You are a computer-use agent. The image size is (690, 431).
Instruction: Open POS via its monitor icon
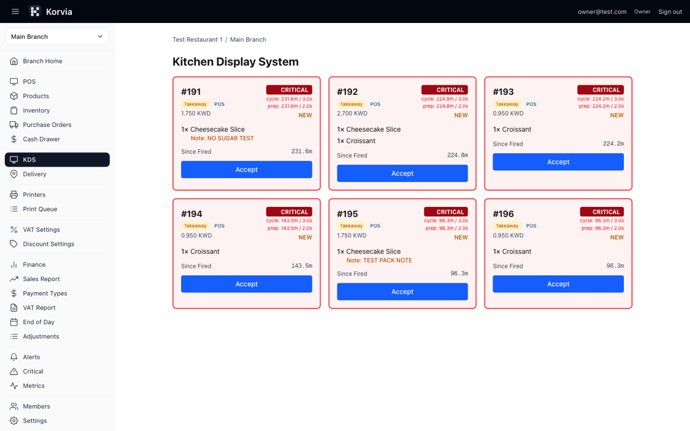click(14, 82)
